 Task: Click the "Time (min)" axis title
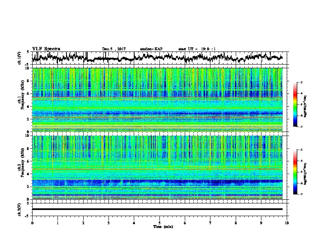(163, 227)
